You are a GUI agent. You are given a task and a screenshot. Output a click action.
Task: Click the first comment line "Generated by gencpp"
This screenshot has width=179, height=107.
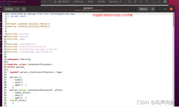[41, 14]
